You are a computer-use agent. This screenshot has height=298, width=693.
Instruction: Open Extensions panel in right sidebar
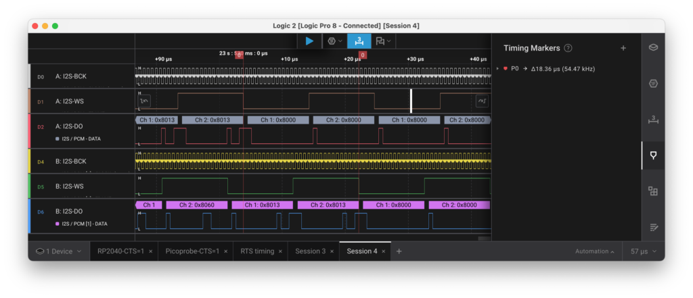point(653,191)
